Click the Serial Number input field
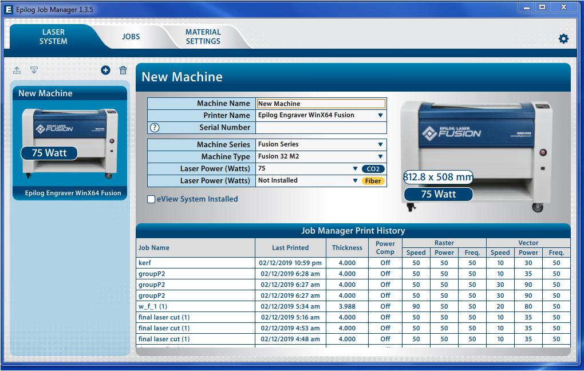584x371 pixels. (321, 128)
